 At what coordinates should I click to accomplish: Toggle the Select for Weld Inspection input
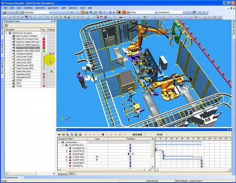(x=44, y=45)
